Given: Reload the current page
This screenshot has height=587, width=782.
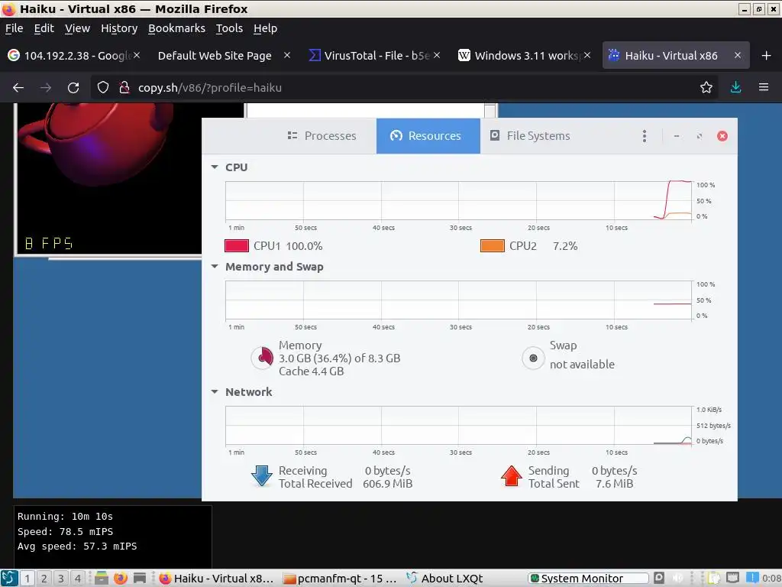Looking at the screenshot, I should tap(73, 88).
